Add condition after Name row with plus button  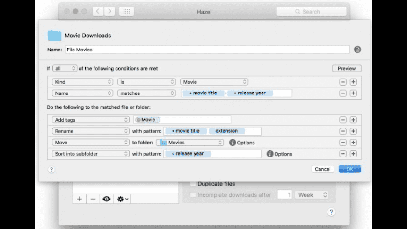353,93
